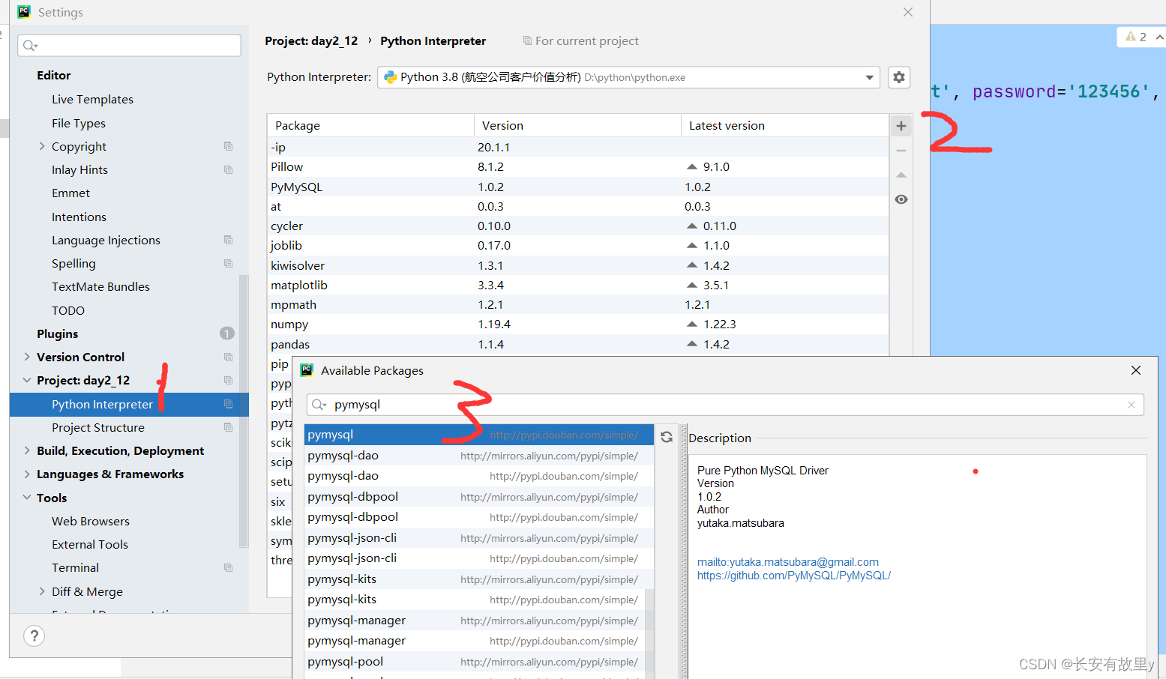Viewport: 1166px width, 679px height.
Task: Open the interpreter gear settings menu
Action: tap(899, 77)
